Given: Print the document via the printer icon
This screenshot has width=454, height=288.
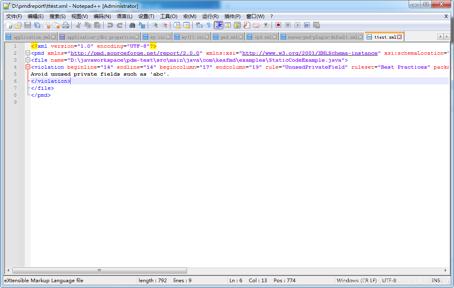Looking at the screenshot, I should pos(65,25).
